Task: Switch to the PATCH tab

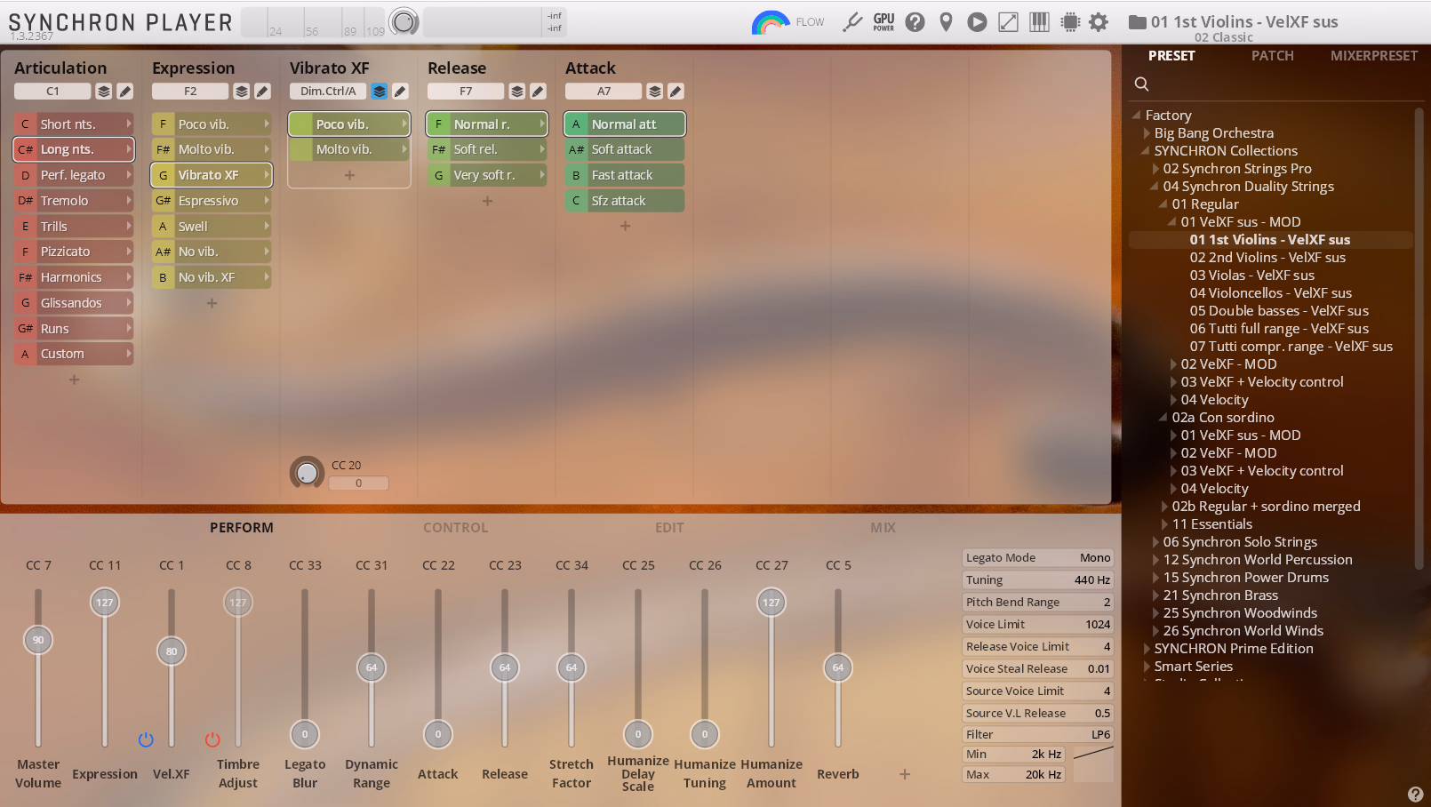Action: (1273, 56)
